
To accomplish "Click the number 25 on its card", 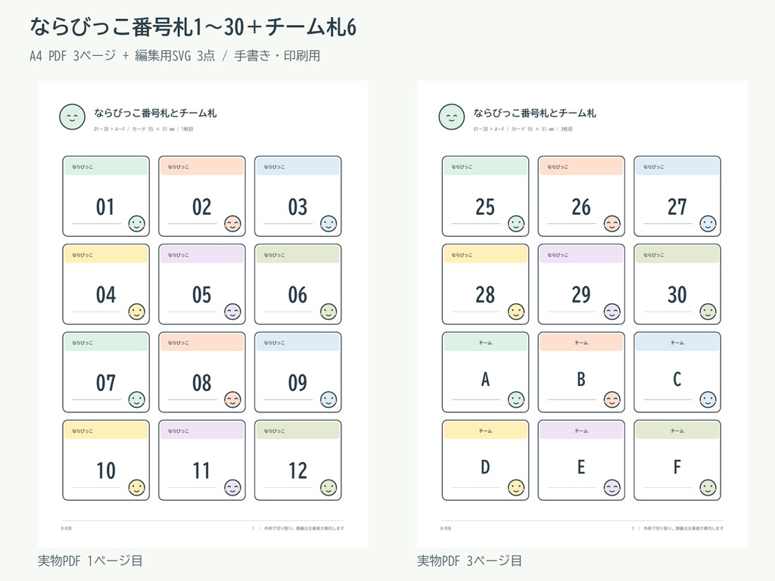I will (x=485, y=207).
